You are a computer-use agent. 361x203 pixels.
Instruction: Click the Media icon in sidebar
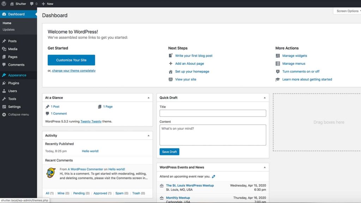[x=4, y=49]
